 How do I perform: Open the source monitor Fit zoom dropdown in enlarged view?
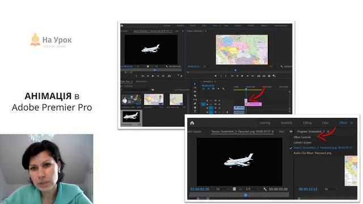tap(222, 189)
